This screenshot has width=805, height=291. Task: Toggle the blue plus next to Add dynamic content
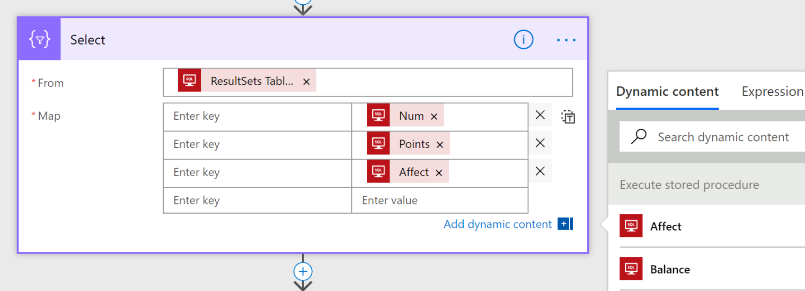click(565, 224)
